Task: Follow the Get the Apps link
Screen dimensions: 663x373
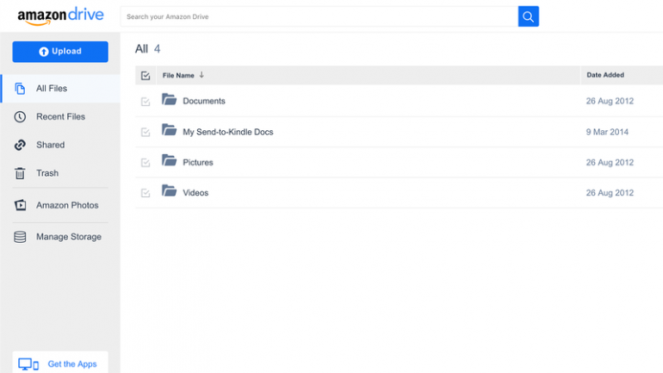Action: tap(72, 364)
